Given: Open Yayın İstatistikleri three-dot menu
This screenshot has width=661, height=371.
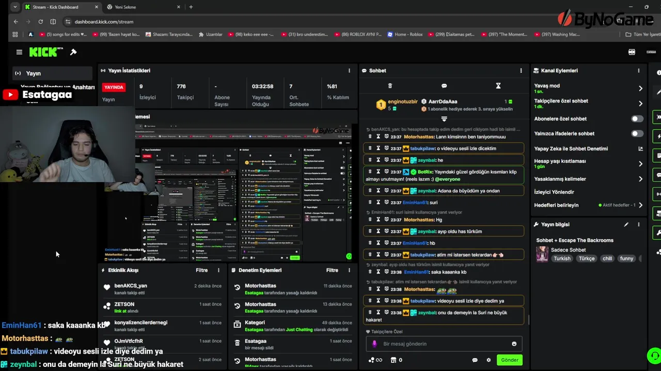Looking at the screenshot, I should tap(349, 71).
